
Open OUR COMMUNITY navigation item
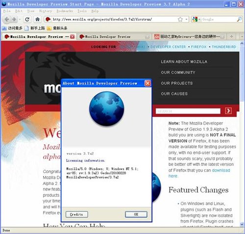coord(178,73)
